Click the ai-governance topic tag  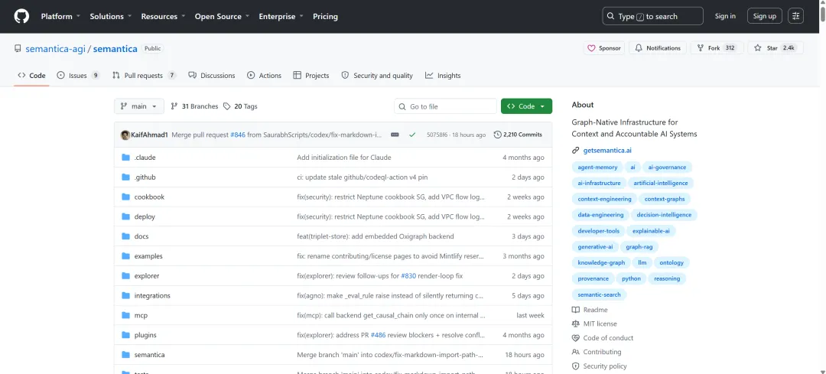click(667, 167)
